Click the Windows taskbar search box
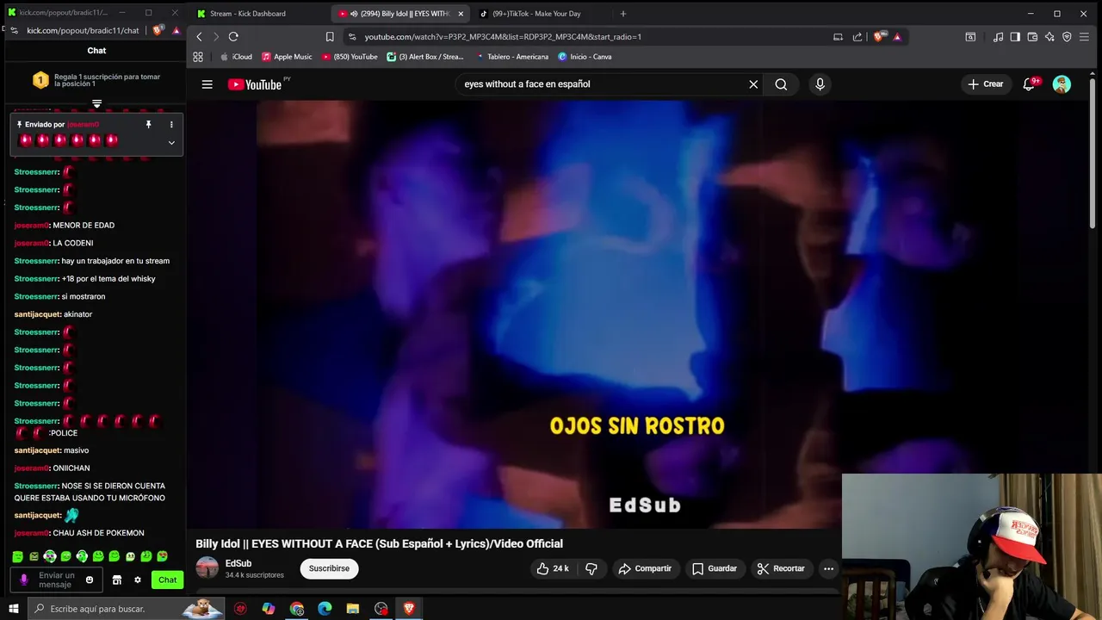 tap(125, 609)
